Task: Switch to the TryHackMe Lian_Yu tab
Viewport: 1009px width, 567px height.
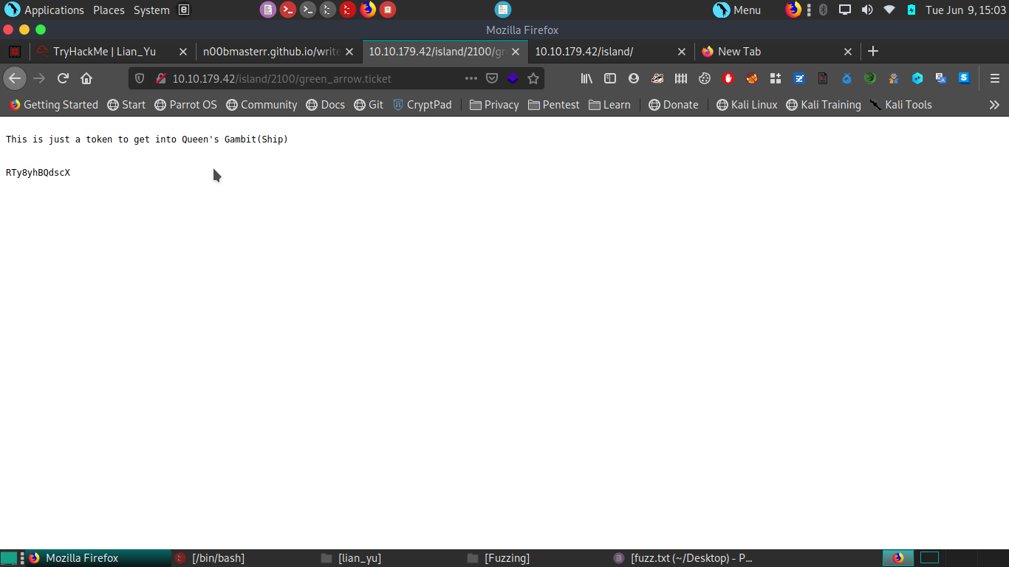Action: coord(103,52)
